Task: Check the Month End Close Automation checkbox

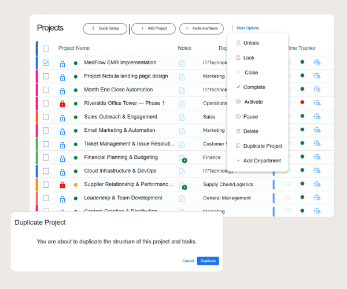Action: coord(46,90)
